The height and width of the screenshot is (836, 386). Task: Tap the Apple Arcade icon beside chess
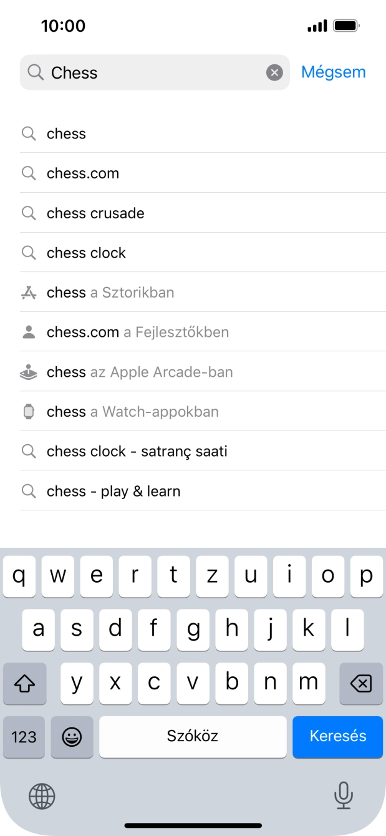(x=29, y=372)
